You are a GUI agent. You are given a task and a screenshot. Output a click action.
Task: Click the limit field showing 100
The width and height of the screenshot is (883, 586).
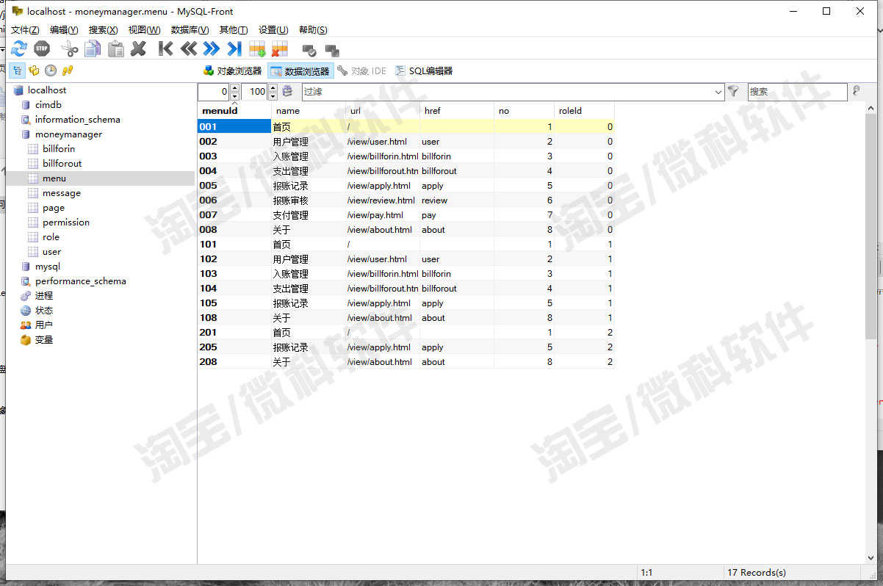tap(253, 92)
